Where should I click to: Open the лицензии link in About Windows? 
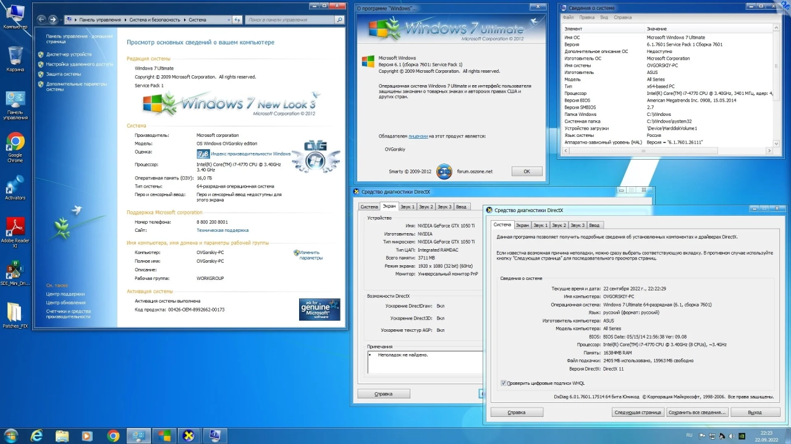[x=418, y=136]
